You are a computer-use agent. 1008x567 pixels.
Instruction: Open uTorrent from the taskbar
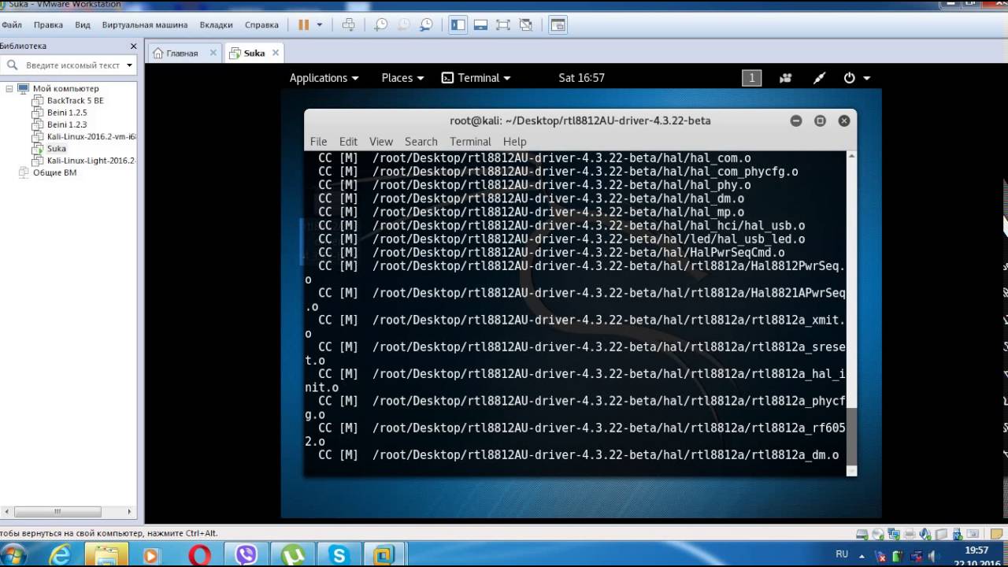tap(293, 555)
